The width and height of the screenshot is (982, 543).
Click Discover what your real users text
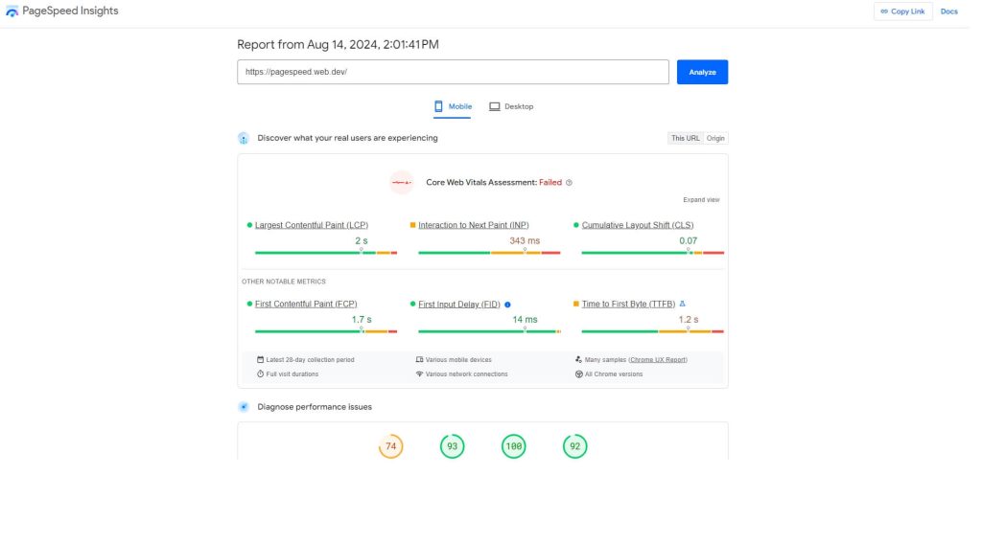tap(347, 138)
